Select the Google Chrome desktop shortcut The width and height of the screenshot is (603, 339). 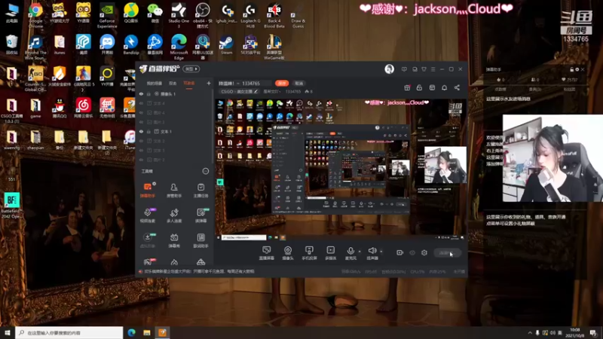tap(35, 15)
